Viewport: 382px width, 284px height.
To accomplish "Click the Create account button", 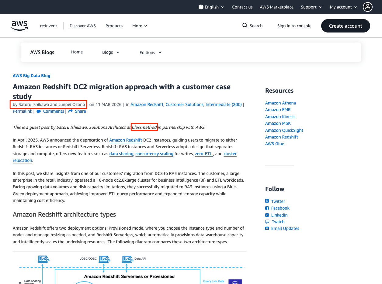I will click(346, 26).
